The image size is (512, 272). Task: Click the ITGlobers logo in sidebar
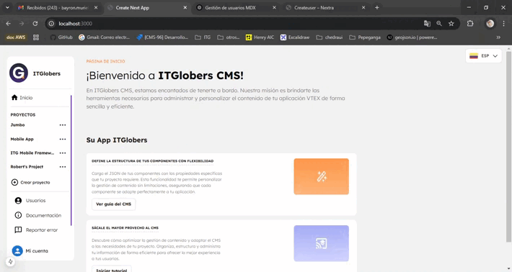pyautogui.click(x=19, y=73)
